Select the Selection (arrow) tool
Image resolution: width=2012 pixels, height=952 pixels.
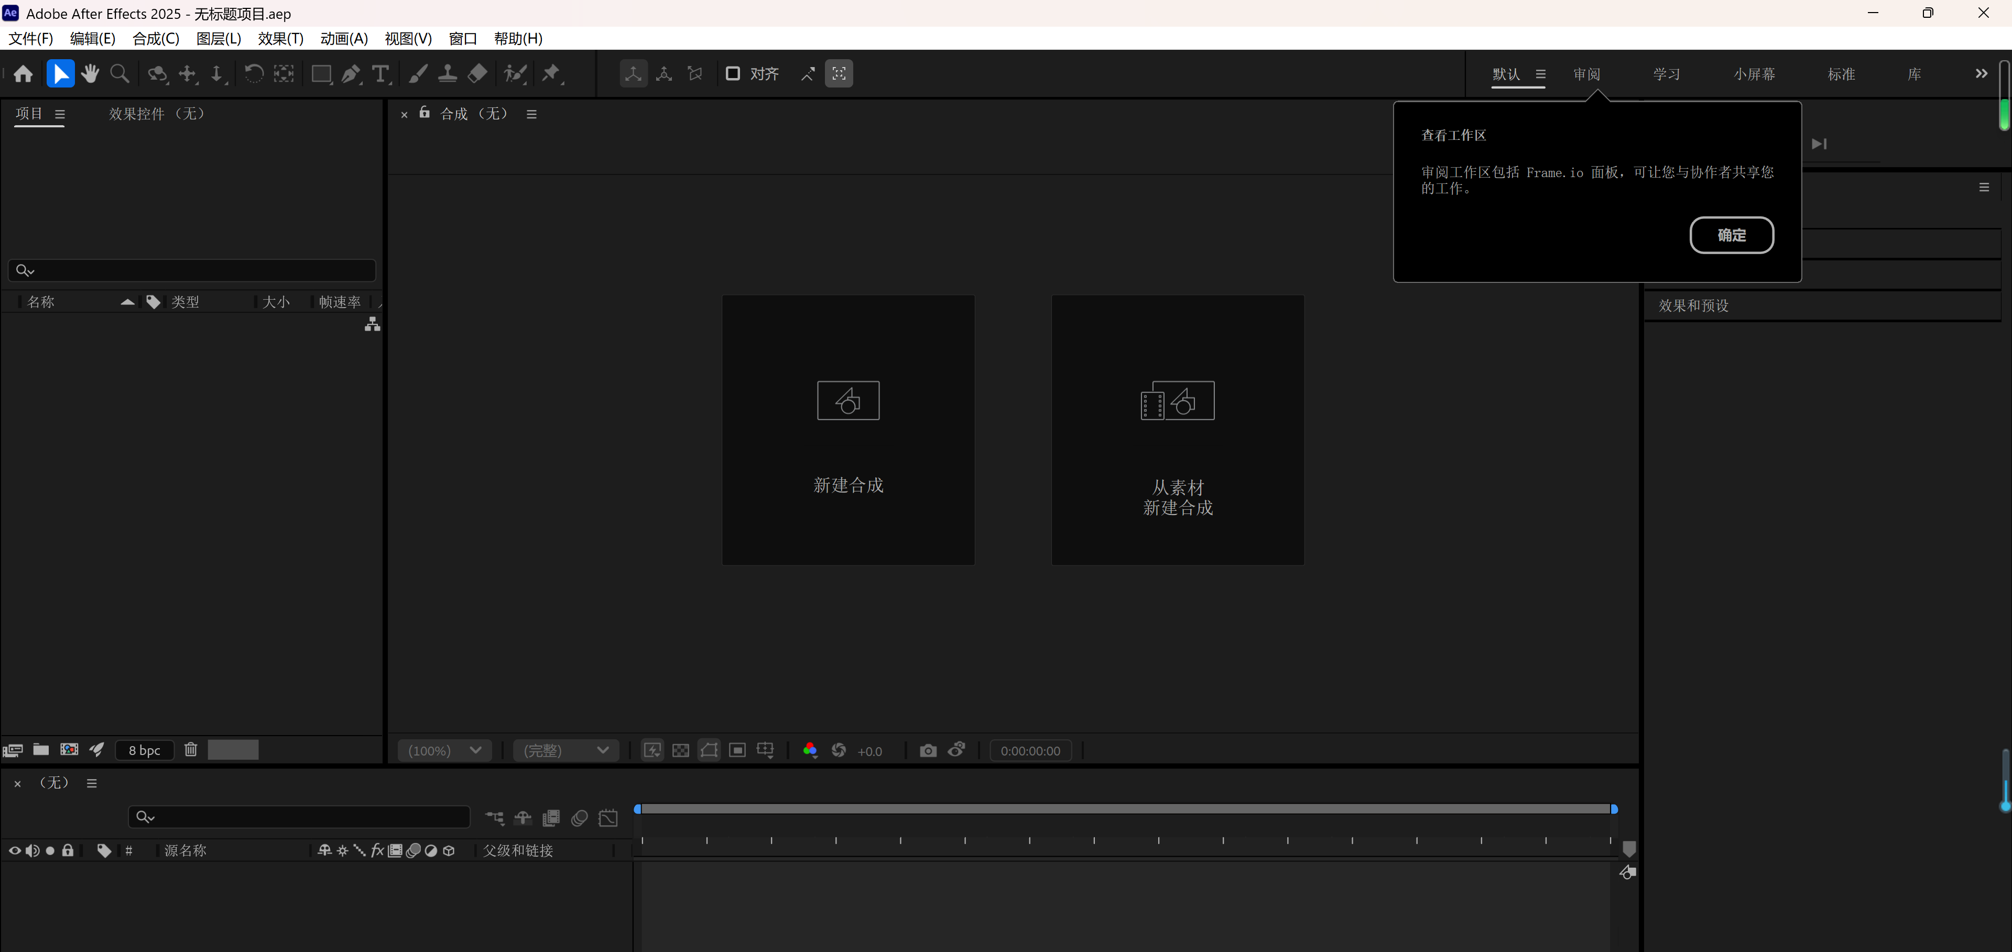click(60, 73)
